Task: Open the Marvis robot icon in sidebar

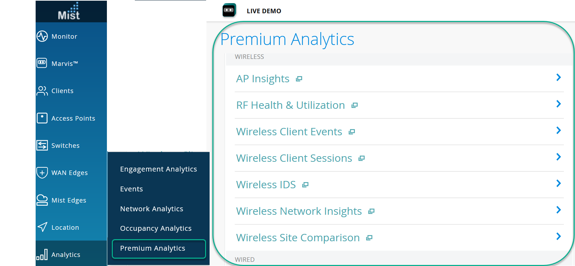Action: point(42,63)
